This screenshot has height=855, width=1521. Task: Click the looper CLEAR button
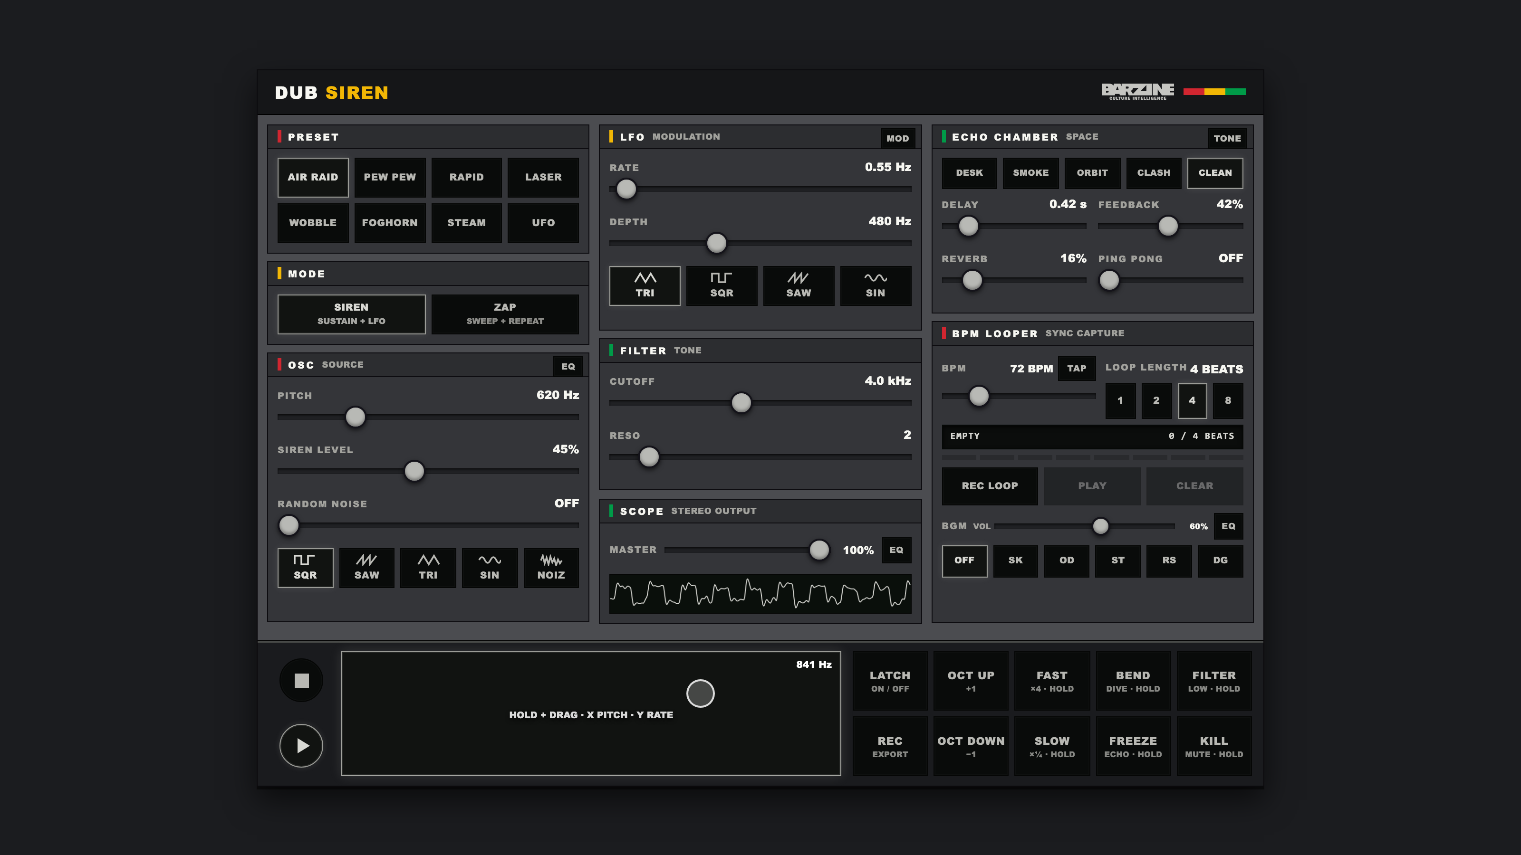[1194, 486]
